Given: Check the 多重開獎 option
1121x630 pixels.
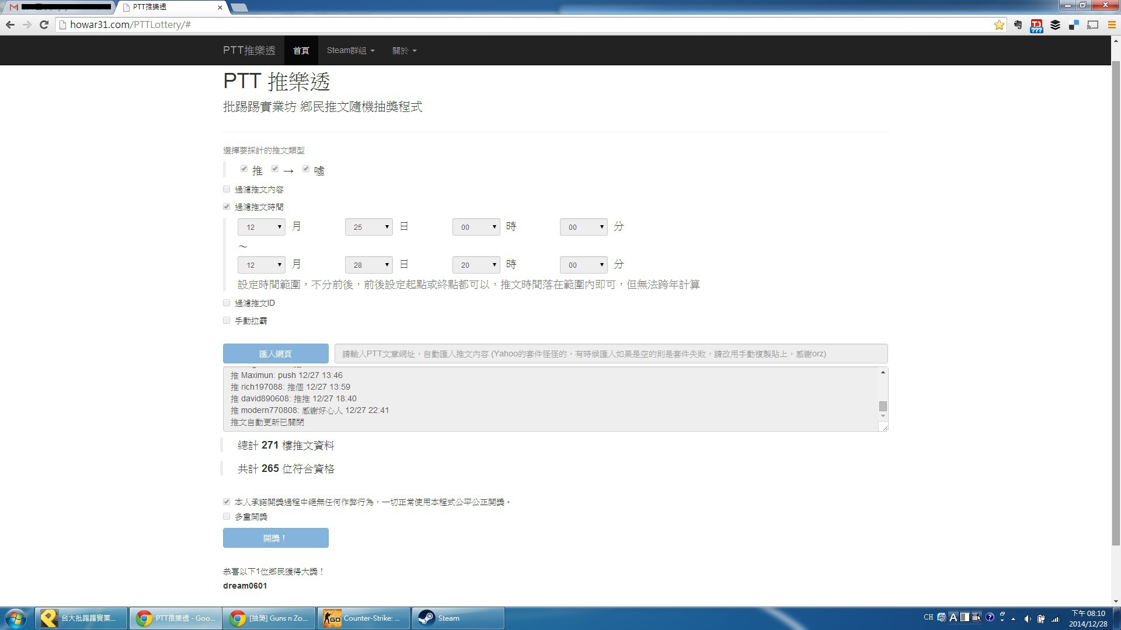Looking at the screenshot, I should [x=227, y=516].
